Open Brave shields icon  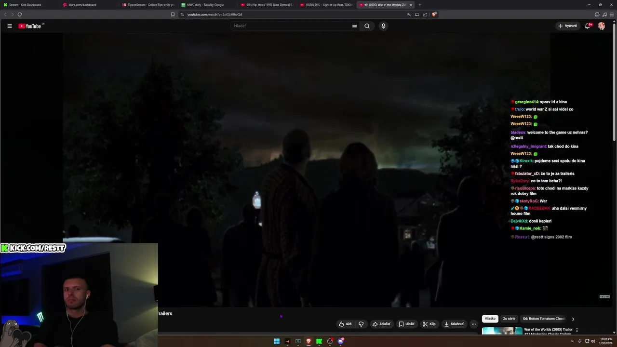[434, 14]
